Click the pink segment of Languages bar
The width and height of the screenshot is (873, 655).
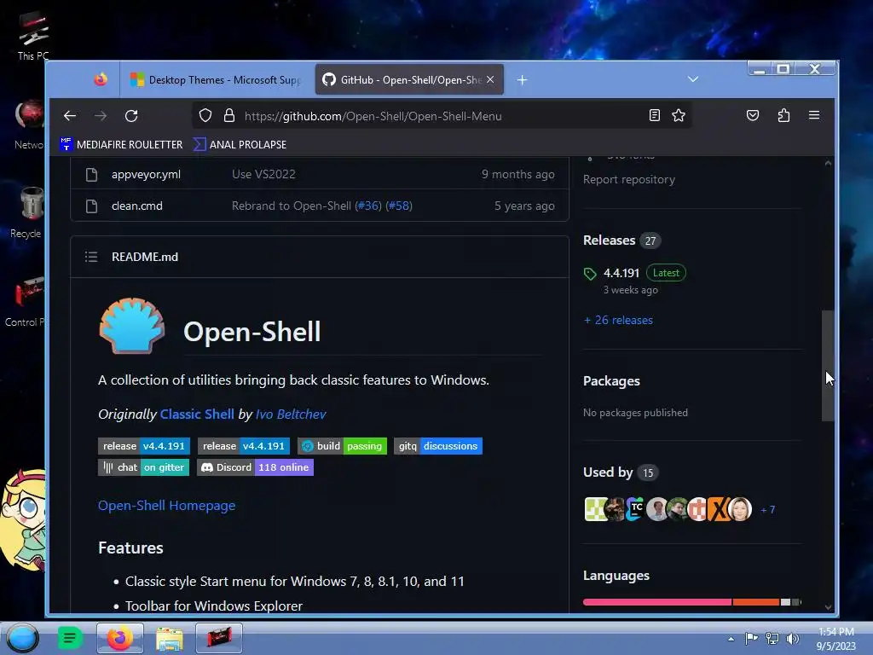coord(657,602)
